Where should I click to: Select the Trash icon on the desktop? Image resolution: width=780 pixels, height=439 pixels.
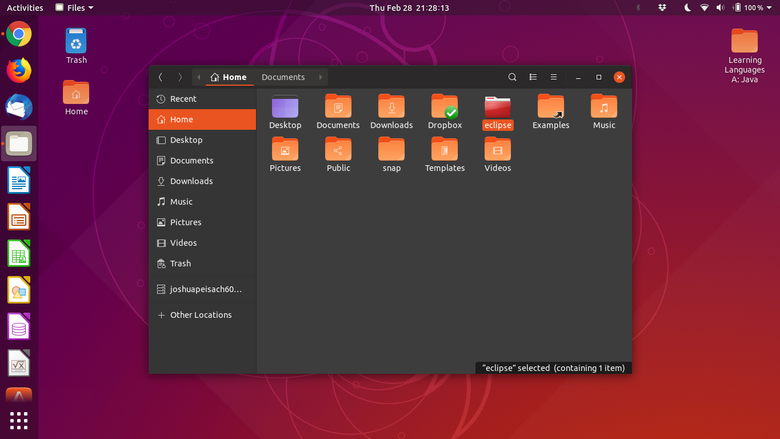76,46
